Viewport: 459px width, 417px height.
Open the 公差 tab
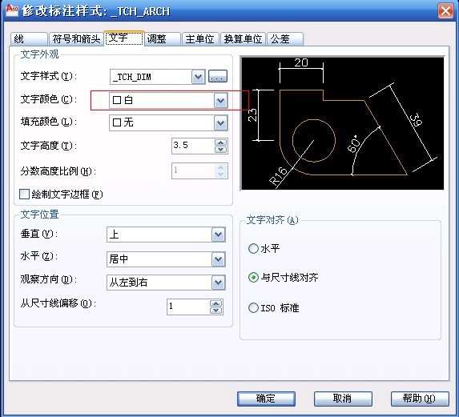[x=285, y=39]
